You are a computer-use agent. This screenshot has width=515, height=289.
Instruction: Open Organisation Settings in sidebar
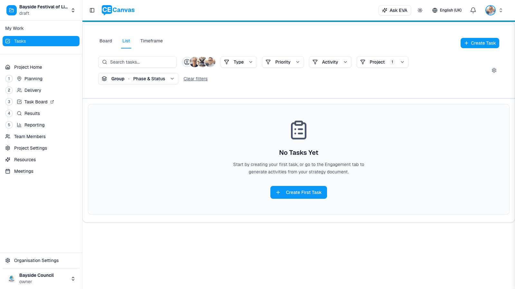[36, 260]
